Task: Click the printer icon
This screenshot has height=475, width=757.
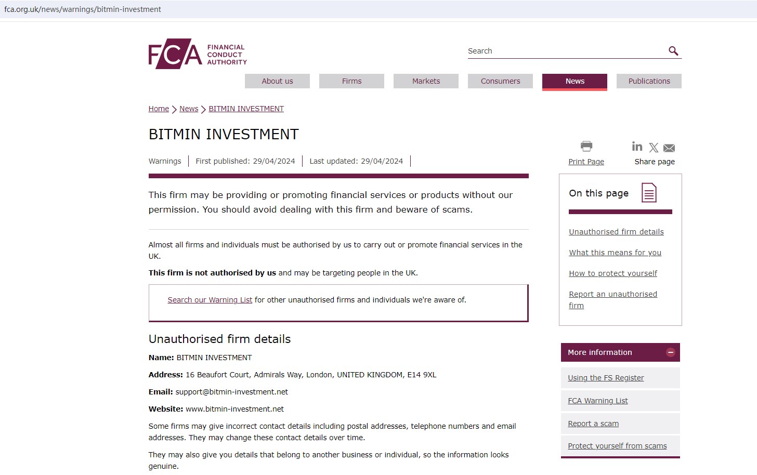Action: click(586, 146)
